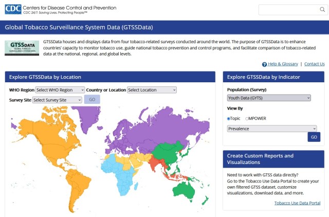Screen dimensions: 329x217
Task: Click green Australia on the map
Action: (x=184, y=190)
